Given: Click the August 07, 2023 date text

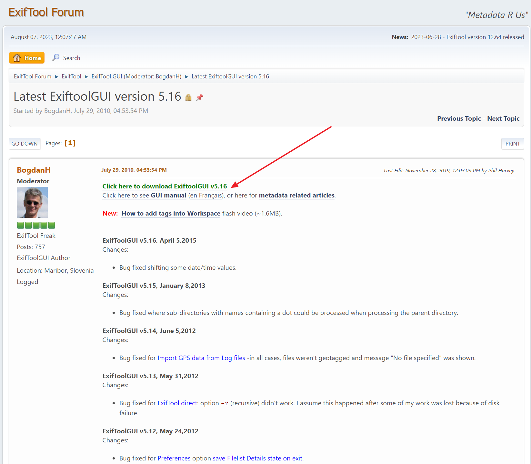Looking at the screenshot, I should coord(48,37).
